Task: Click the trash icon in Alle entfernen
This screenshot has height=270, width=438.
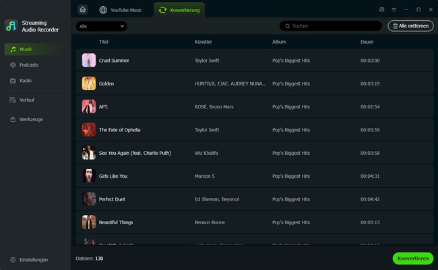Action: coord(396,26)
